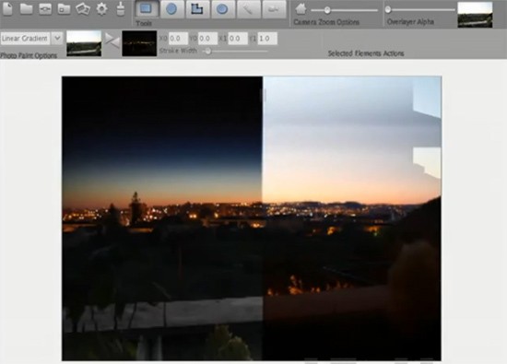The height and width of the screenshot is (364, 507).
Task: Select the circle shape tool
Action: [171, 8]
